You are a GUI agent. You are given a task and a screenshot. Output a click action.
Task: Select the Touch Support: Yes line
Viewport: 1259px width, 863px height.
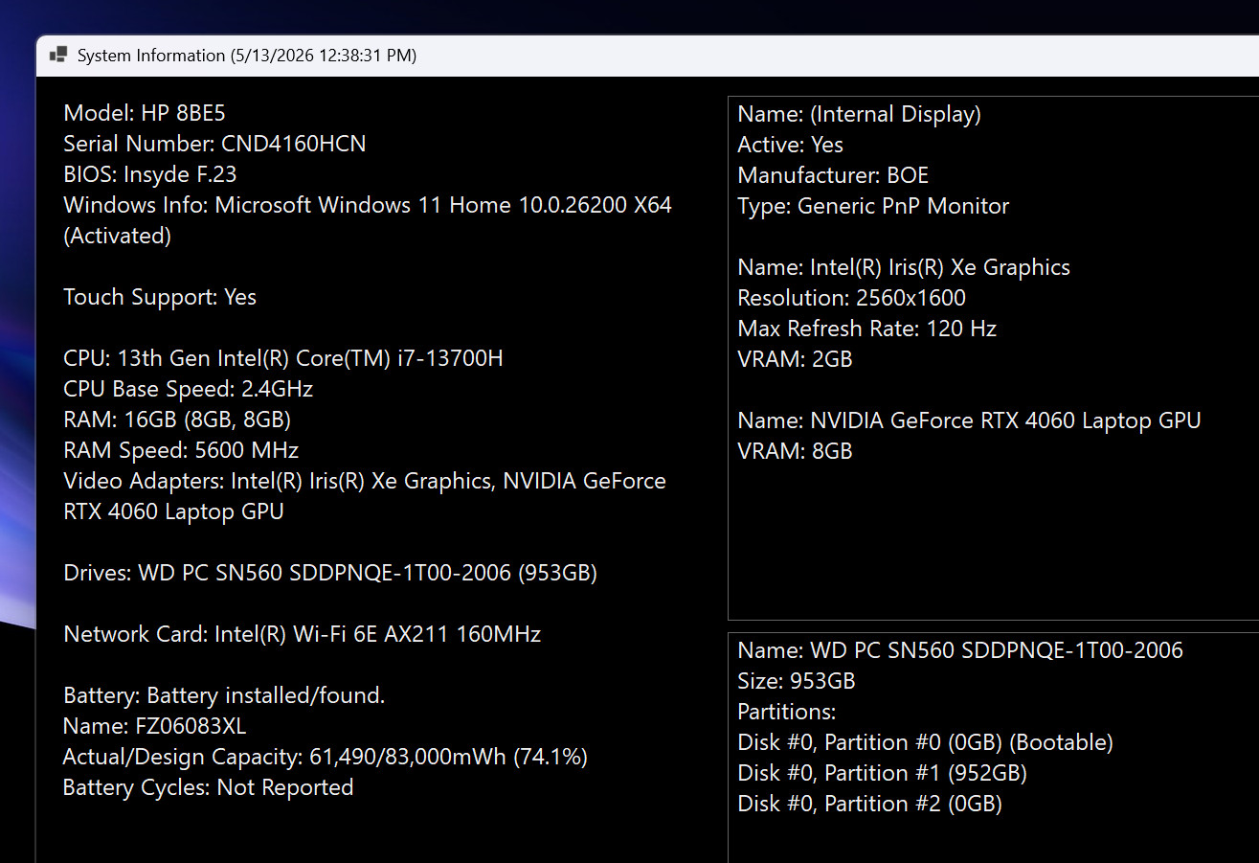pyautogui.click(x=160, y=297)
